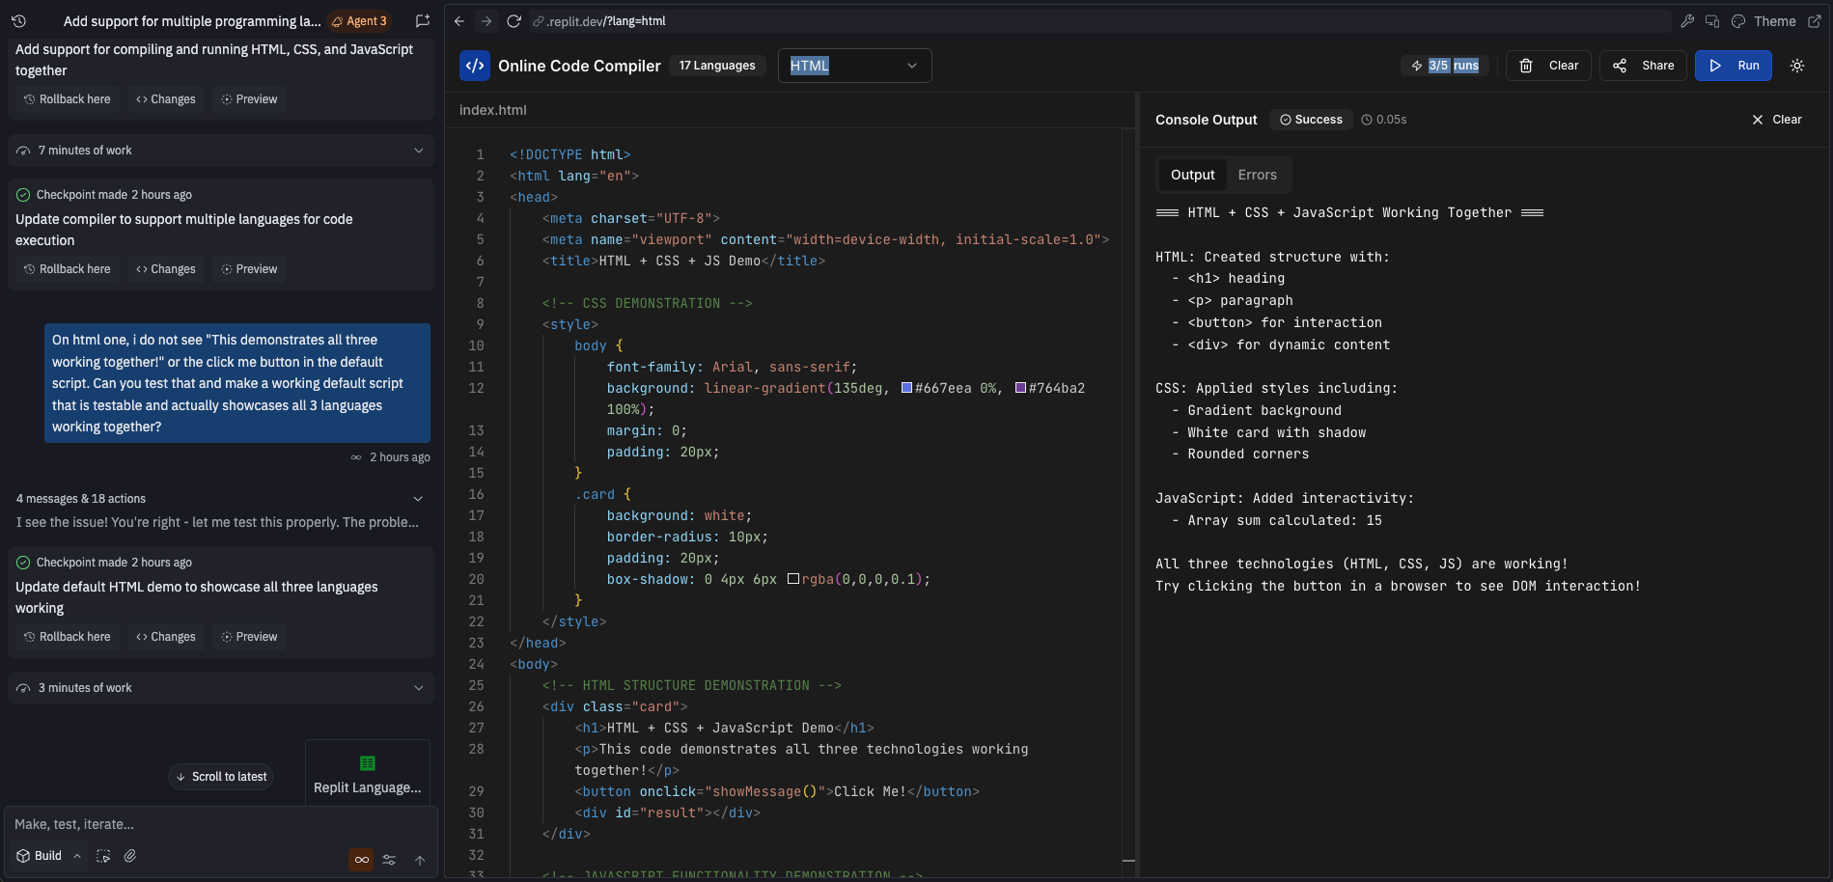Screen dimensions: 1833x882
Task: Switch to the Errors tab
Action: [1257, 175]
